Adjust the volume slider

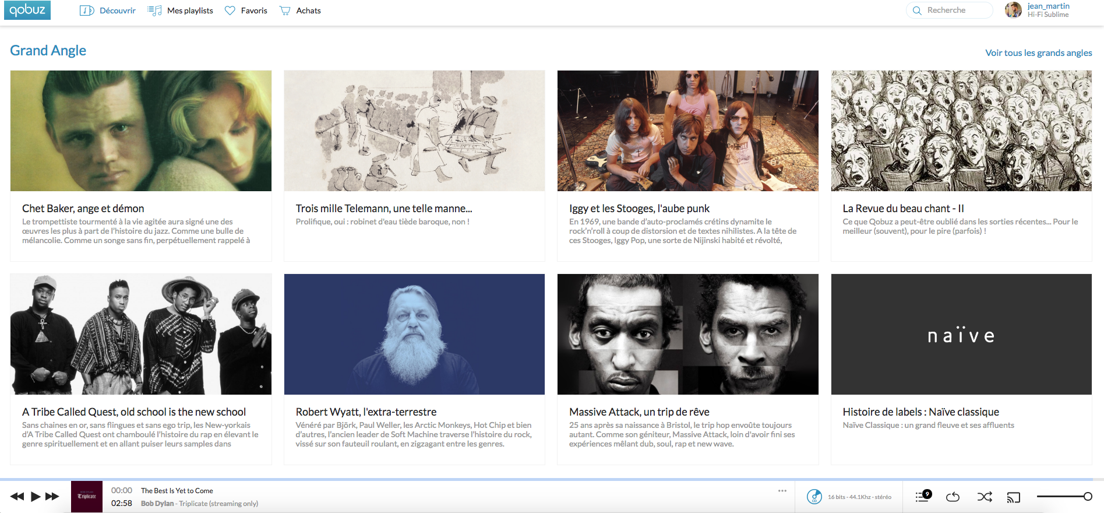1064,497
